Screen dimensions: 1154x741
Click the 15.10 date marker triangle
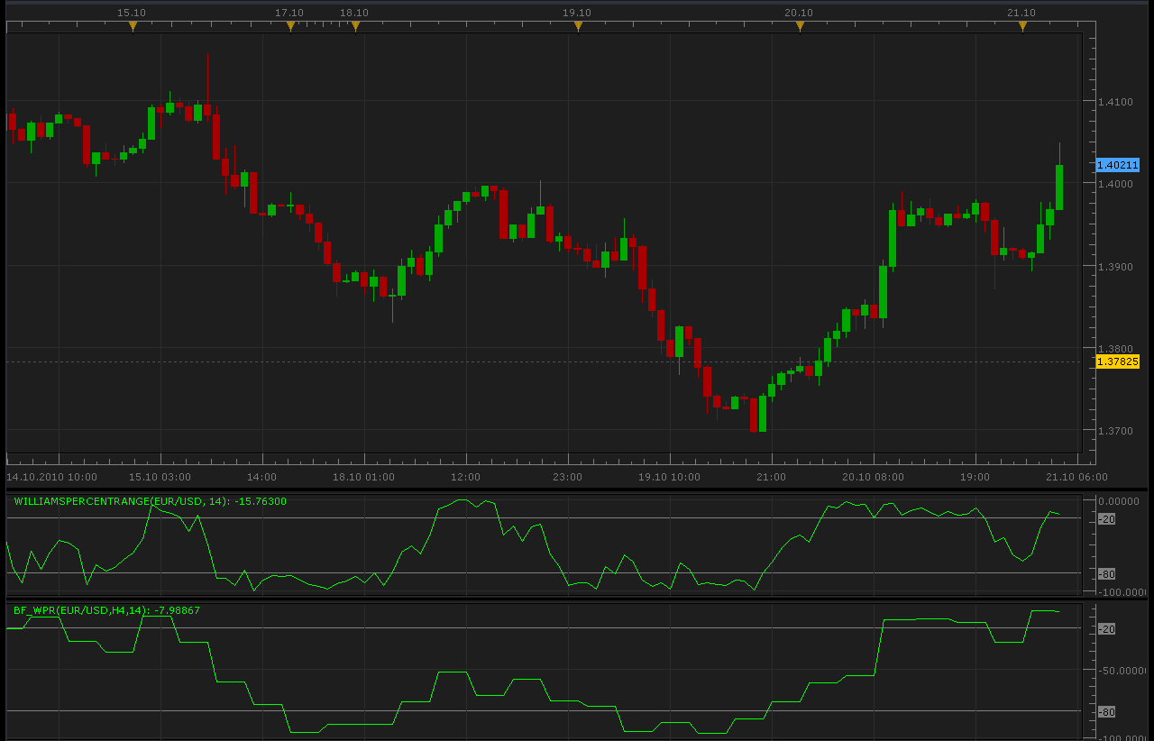click(x=133, y=26)
